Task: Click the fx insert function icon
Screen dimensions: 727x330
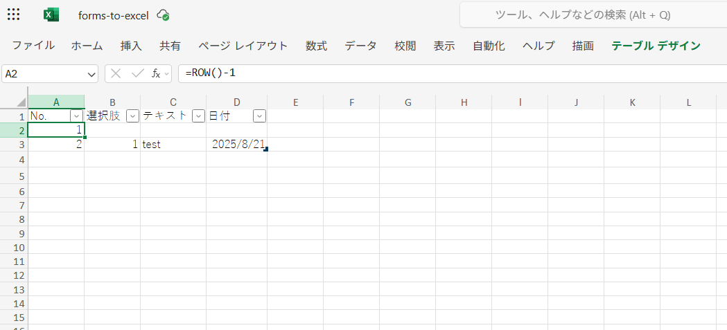Action: [156, 73]
